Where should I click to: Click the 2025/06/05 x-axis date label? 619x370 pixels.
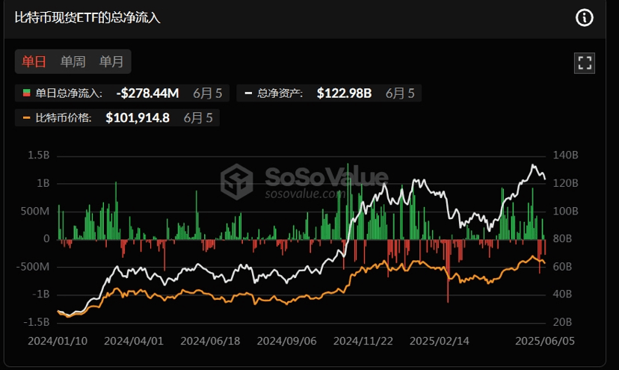click(x=545, y=341)
